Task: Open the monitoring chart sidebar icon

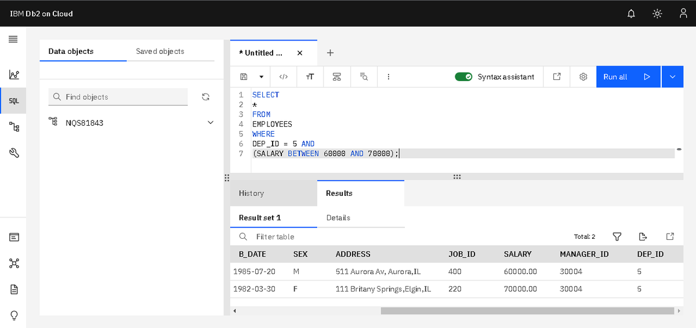Action: [14, 75]
